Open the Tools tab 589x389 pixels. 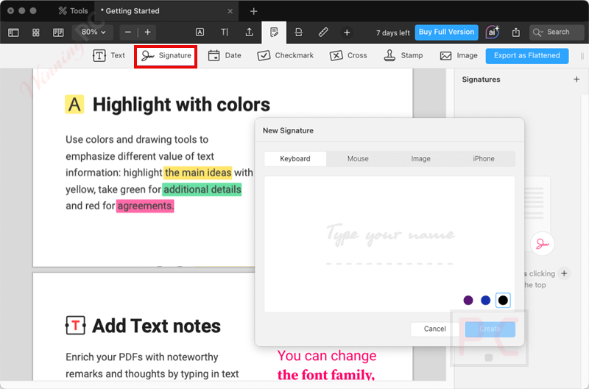pyautogui.click(x=73, y=11)
